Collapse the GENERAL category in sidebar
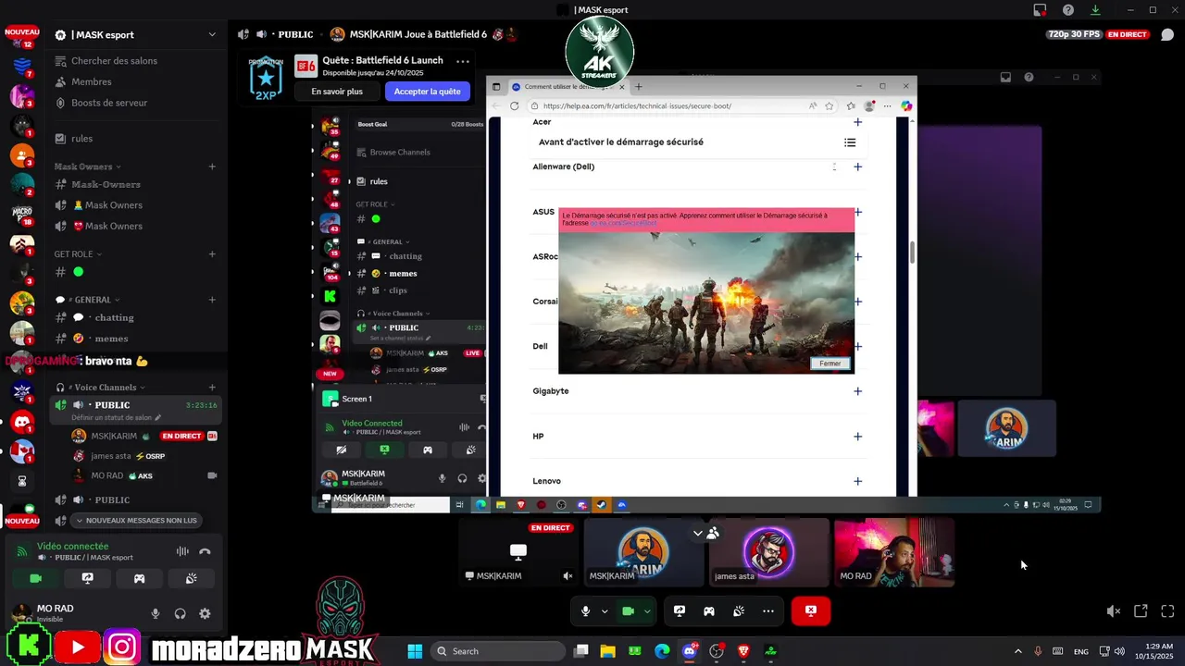 click(88, 300)
